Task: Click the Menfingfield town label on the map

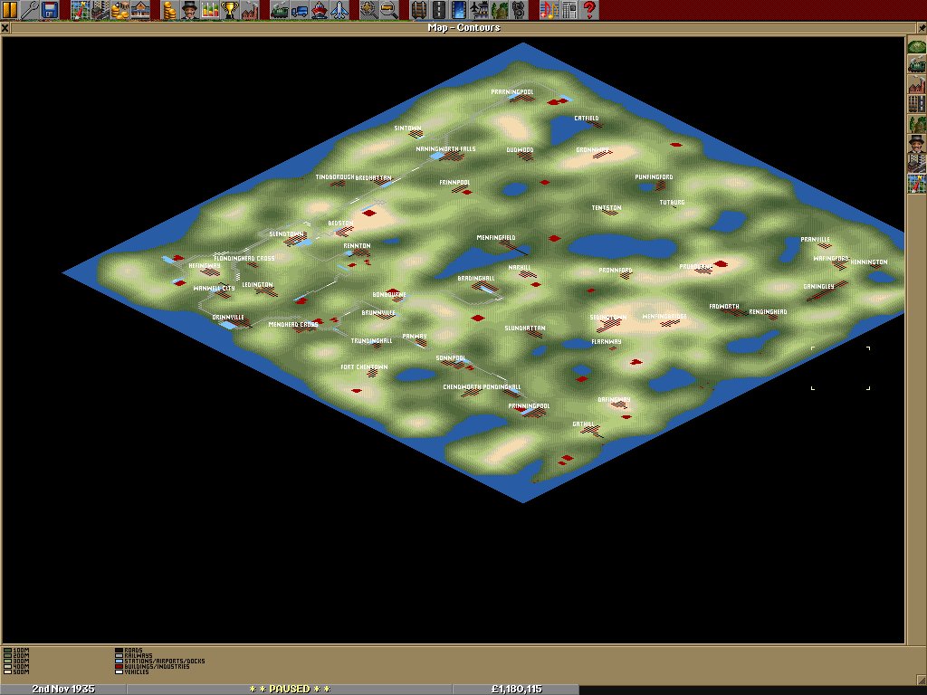Action: 496,238
